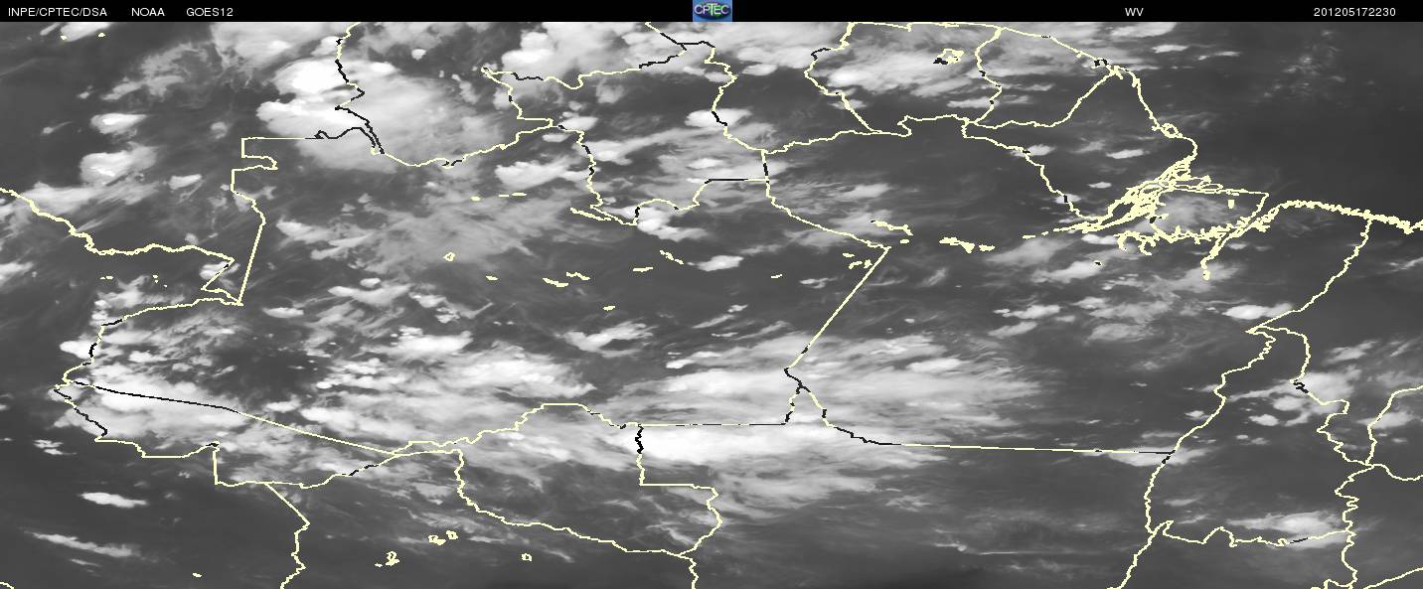Click the INPE/CPTEC/DSA header text
Viewport: 1423px width, 589px height.
[57, 12]
